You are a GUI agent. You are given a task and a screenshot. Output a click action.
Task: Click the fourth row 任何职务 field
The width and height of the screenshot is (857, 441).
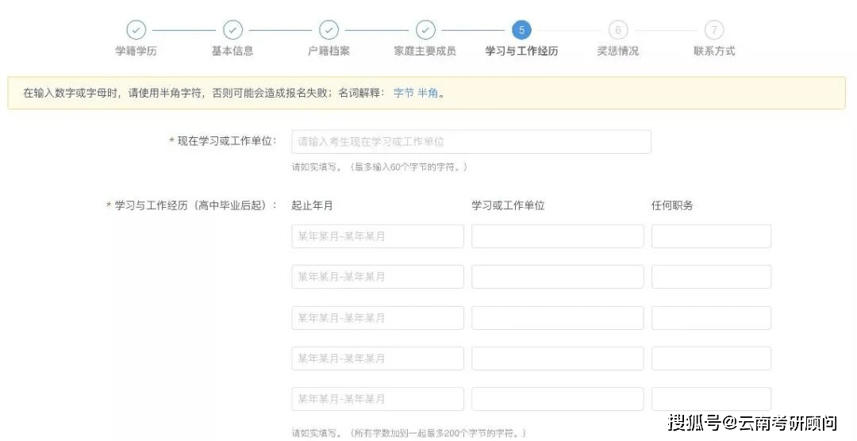[711, 359]
